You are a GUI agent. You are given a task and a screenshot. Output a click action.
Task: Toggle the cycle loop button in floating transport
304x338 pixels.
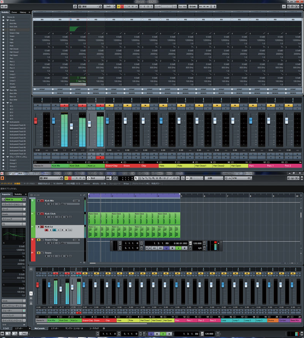tap(166, 248)
